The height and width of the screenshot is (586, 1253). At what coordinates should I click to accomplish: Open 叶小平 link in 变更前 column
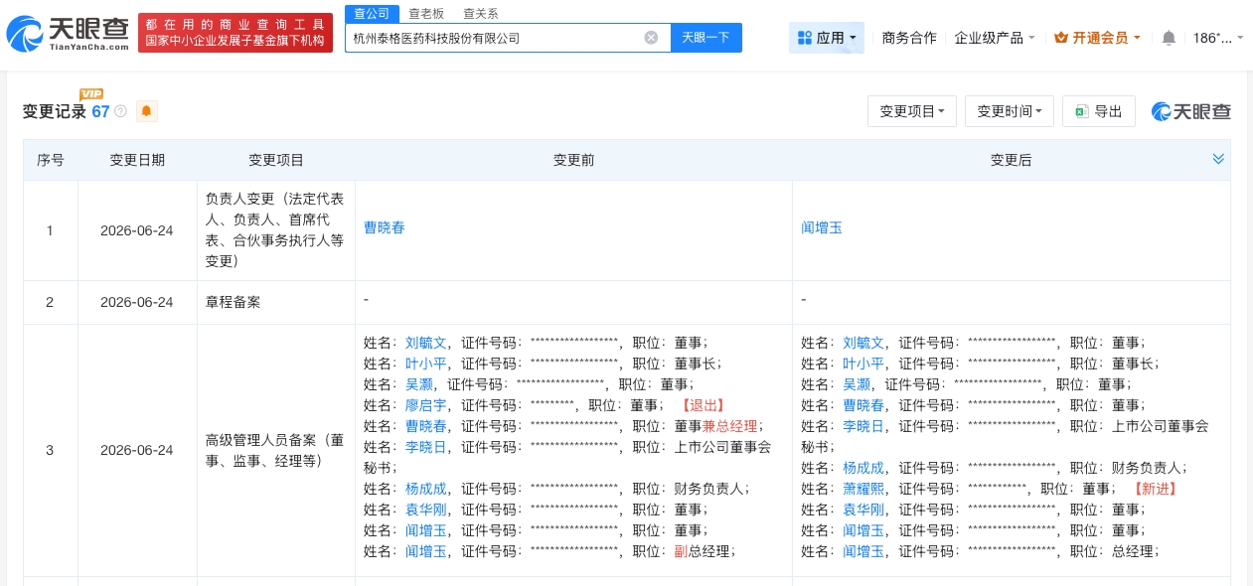pos(425,364)
